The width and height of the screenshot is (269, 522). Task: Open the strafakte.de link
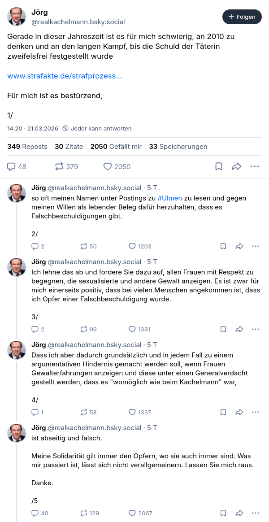point(65,76)
